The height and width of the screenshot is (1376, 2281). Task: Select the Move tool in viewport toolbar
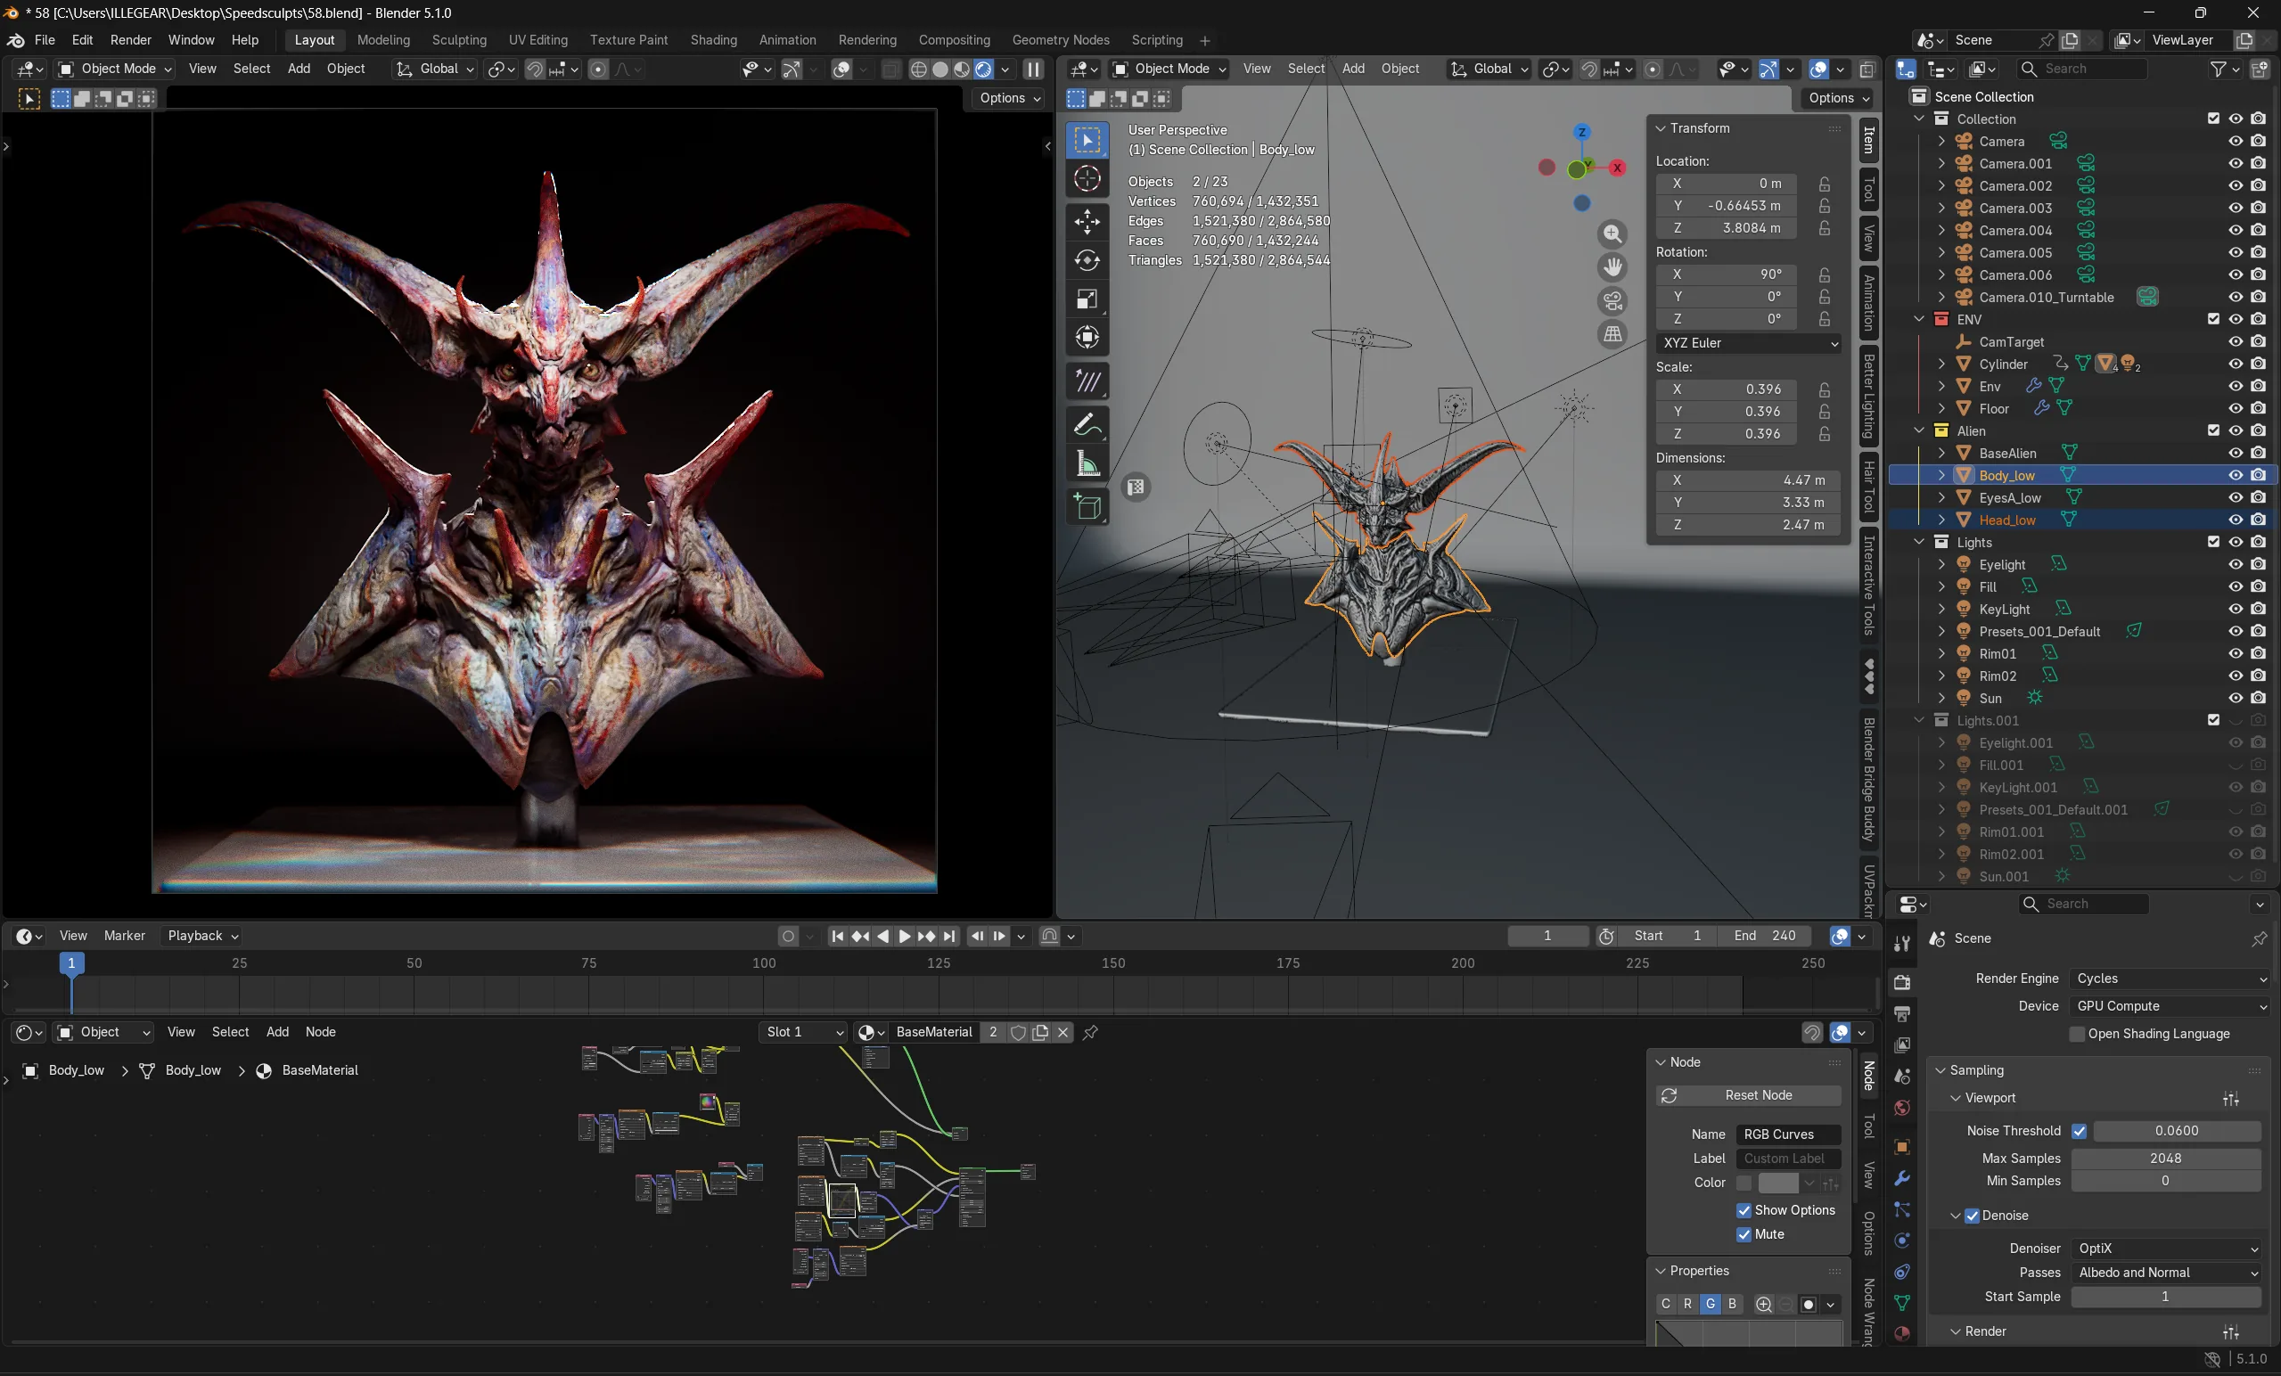(1087, 221)
